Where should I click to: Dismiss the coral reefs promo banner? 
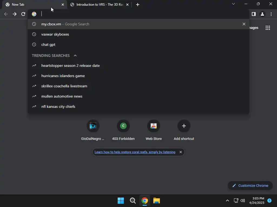click(x=180, y=152)
